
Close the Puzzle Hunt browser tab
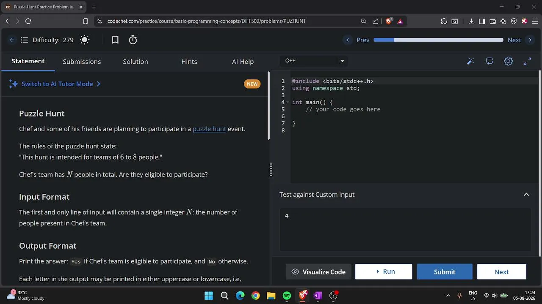(80, 7)
